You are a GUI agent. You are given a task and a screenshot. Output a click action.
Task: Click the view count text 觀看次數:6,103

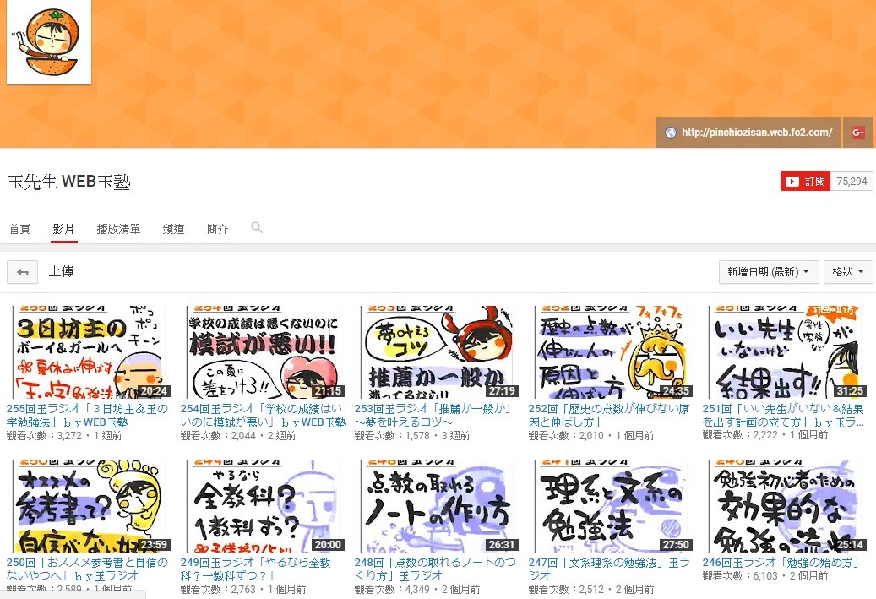click(x=740, y=576)
